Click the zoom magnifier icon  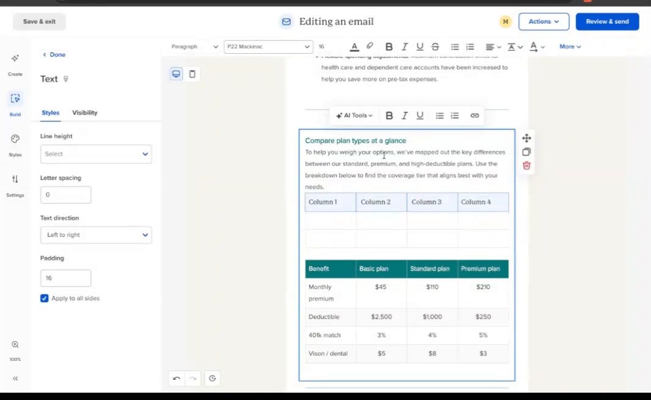click(15, 344)
